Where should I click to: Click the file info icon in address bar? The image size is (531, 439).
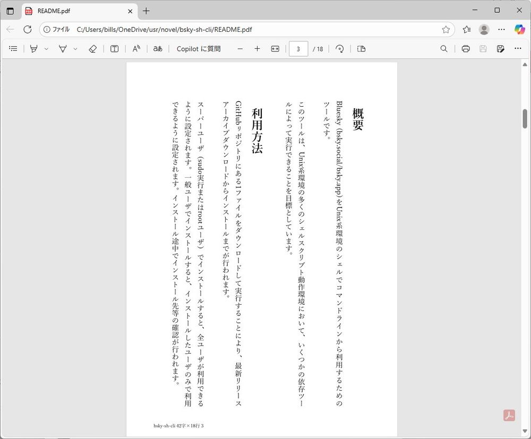(x=47, y=29)
